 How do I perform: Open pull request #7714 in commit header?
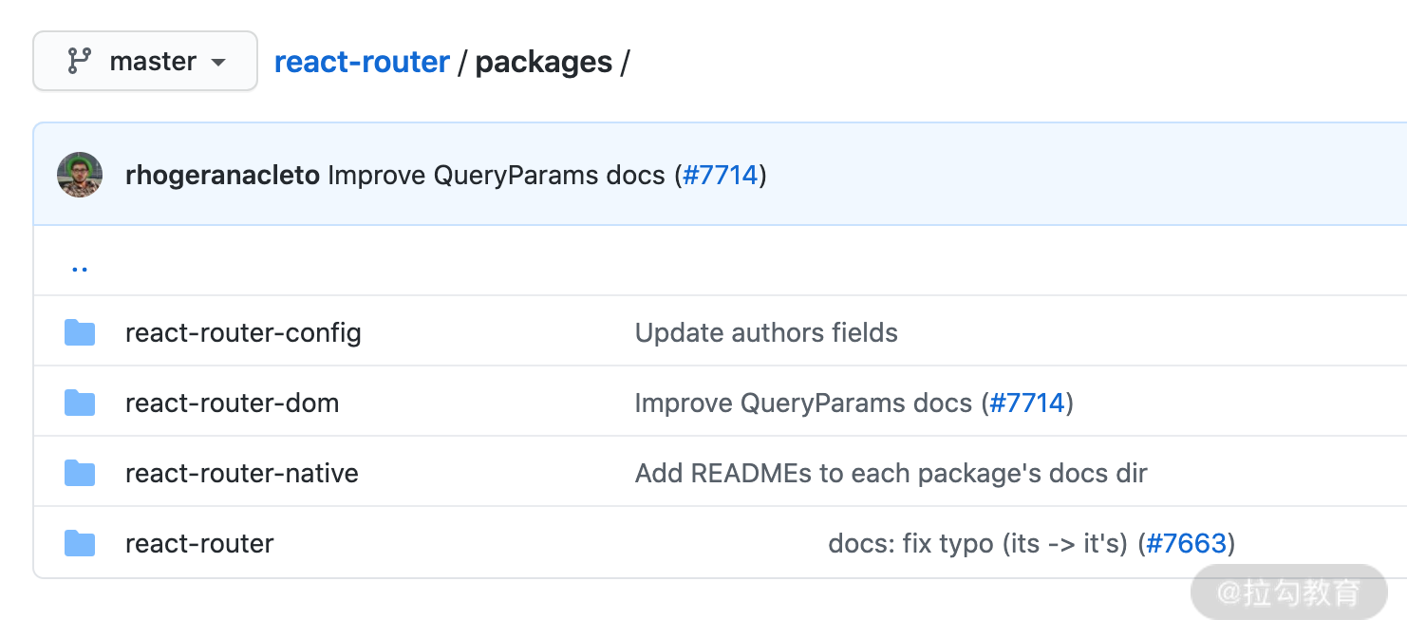pos(721,176)
